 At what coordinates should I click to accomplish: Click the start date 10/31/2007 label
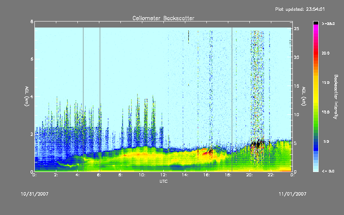(x=34, y=194)
